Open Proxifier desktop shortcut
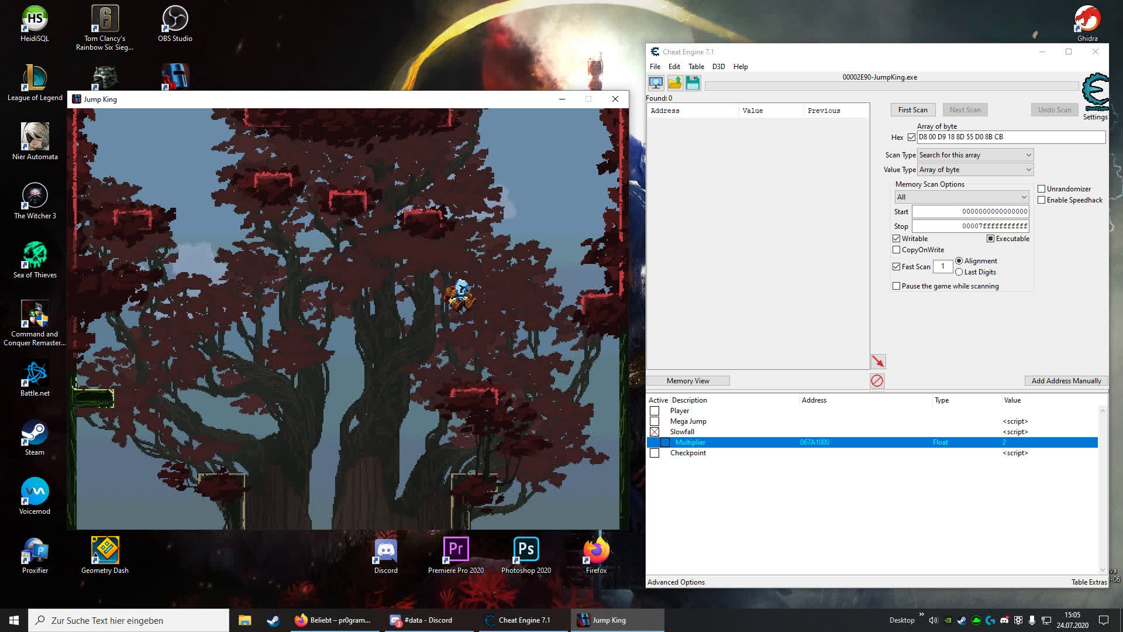1123x632 pixels. click(x=35, y=555)
